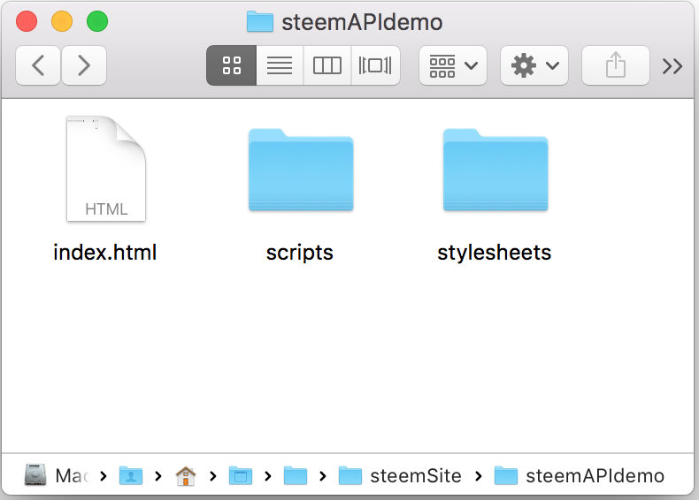Select the stylesheets folder icon
699x500 pixels.
[495, 170]
